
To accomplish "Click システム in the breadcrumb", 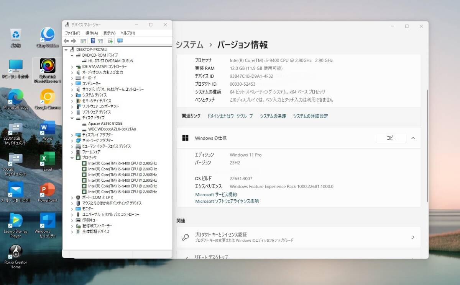I will (190, 45).
